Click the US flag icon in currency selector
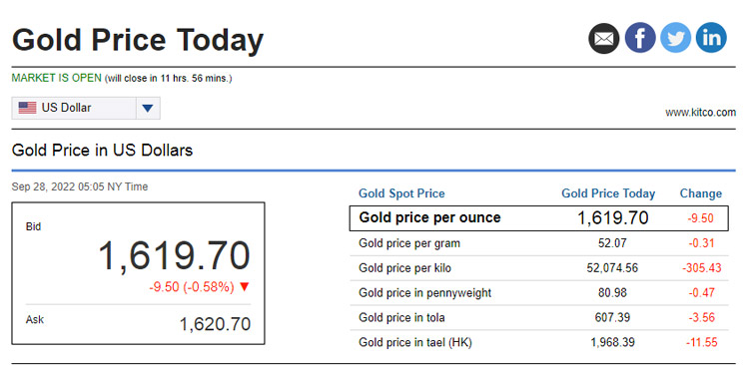Viewport: 749px width, 365px height. (x=27, y=108)
